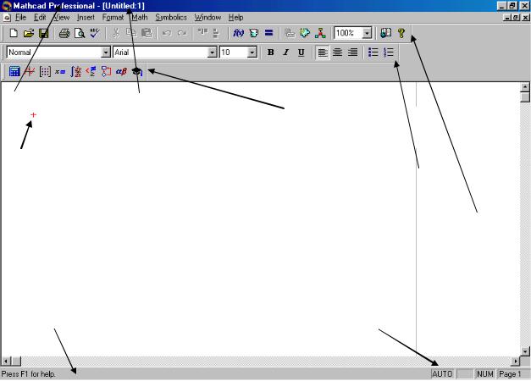
Task: Insert hyperlink icon in toolbar
Action: 290,33
